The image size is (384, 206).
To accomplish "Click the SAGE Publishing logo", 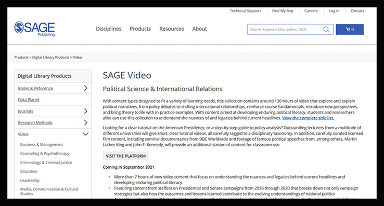I will [34, 29].
